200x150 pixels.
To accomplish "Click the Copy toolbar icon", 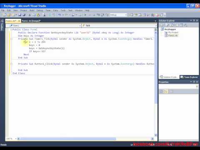I will click(x=34, y=15).
